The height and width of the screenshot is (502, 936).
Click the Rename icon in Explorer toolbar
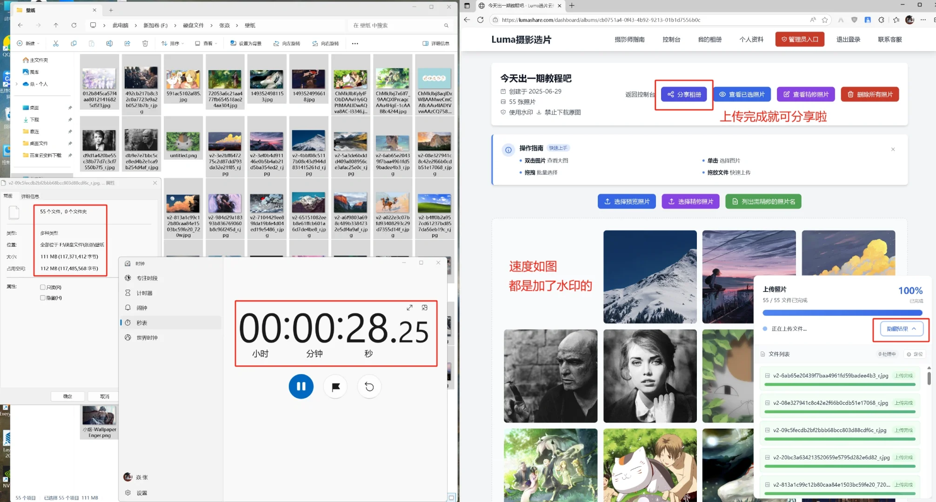coord(109,43)
